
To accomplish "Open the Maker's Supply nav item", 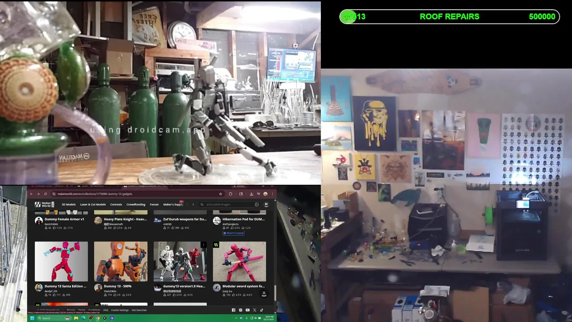I will (x=173, y=204).
